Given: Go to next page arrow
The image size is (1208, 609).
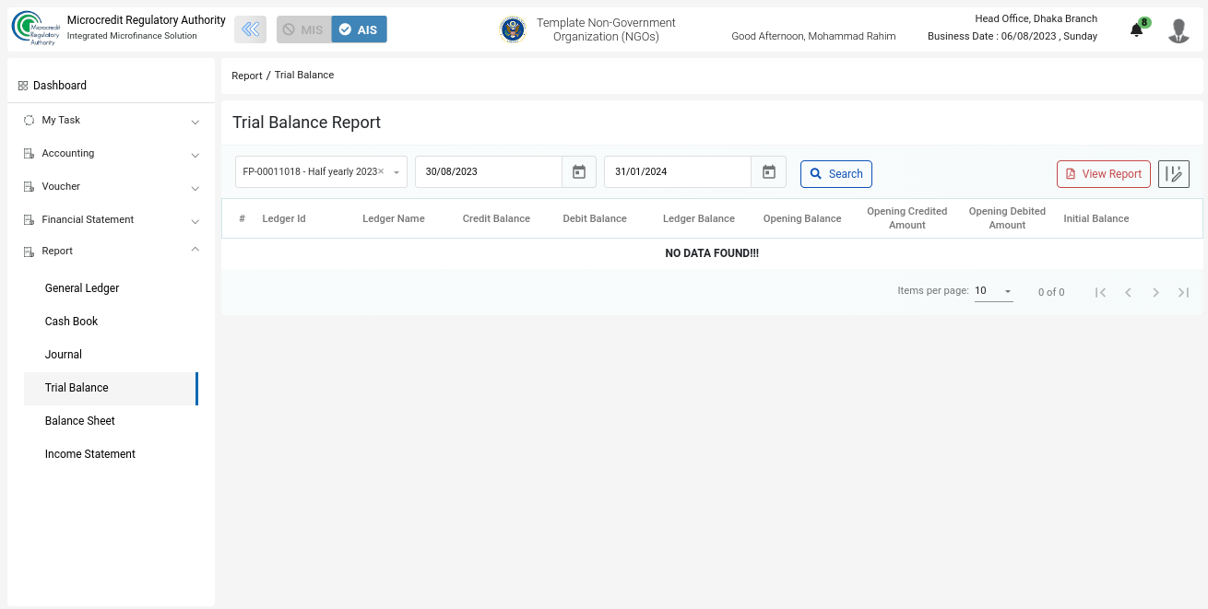Looking at the screenshot, I should (x=1155, y=292).
